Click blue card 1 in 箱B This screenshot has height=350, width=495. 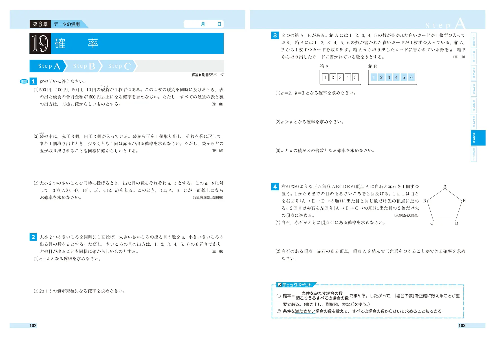click(374, 77)
